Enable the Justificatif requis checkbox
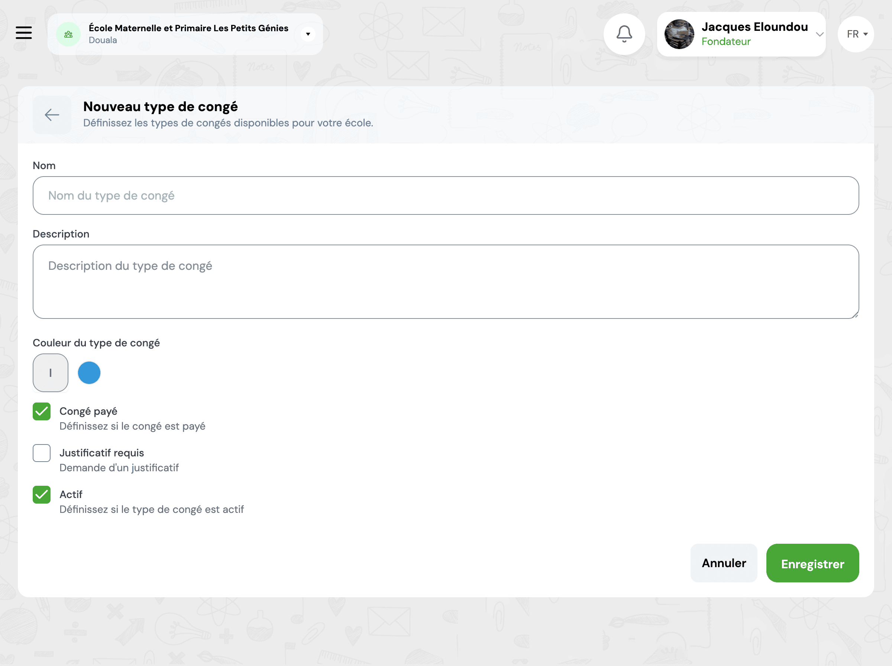Viewport: 892px width, 666px height. pos(42,453)
